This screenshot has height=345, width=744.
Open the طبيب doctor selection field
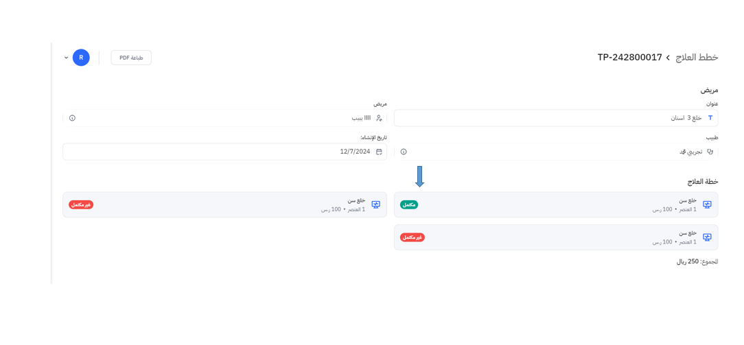coord(549,152)
